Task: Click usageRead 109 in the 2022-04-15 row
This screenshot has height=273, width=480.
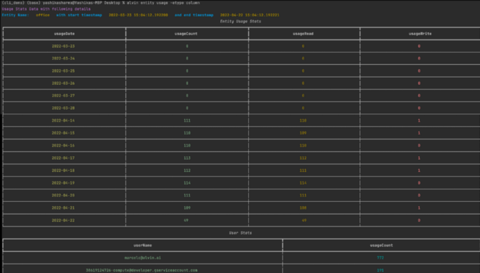Action: tap(303, 133)
